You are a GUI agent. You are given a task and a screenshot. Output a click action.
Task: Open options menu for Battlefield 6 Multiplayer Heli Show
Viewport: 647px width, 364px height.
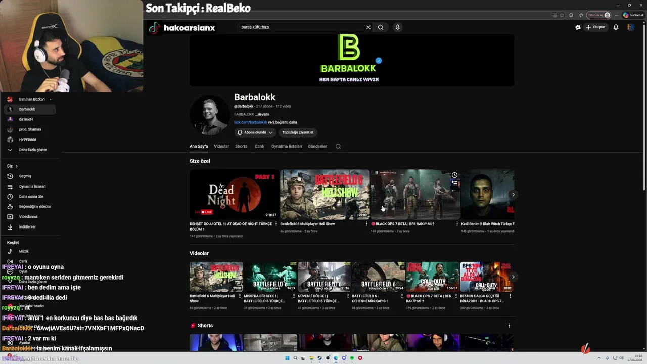[367, 224]
